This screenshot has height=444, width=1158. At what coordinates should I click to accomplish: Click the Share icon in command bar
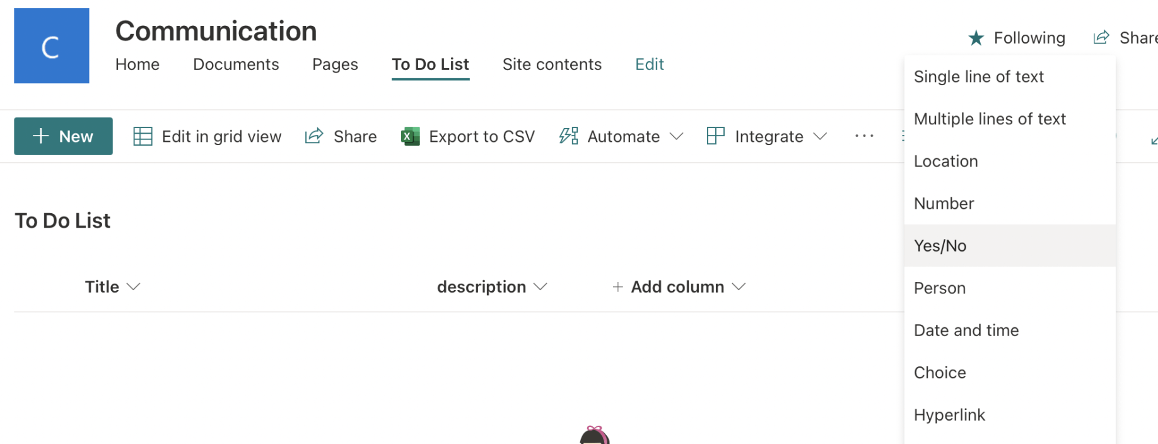(314, 136)
